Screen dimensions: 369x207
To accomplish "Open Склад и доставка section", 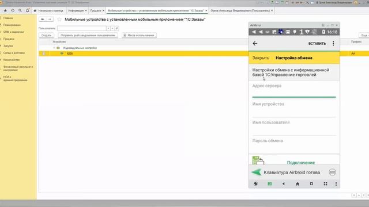I will [14, 53].
